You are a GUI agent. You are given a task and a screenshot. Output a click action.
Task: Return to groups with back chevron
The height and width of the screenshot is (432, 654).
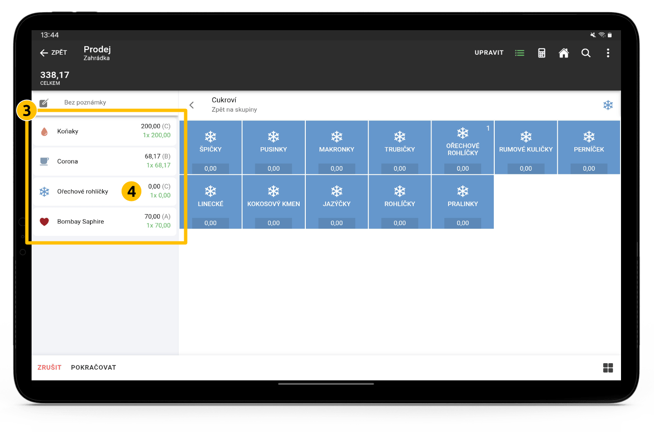(x=192, y=105)
